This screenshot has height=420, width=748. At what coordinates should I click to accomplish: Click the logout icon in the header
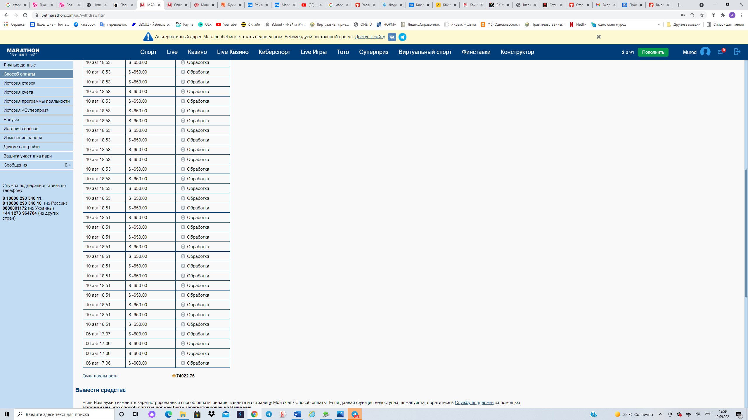coord(737,52)
